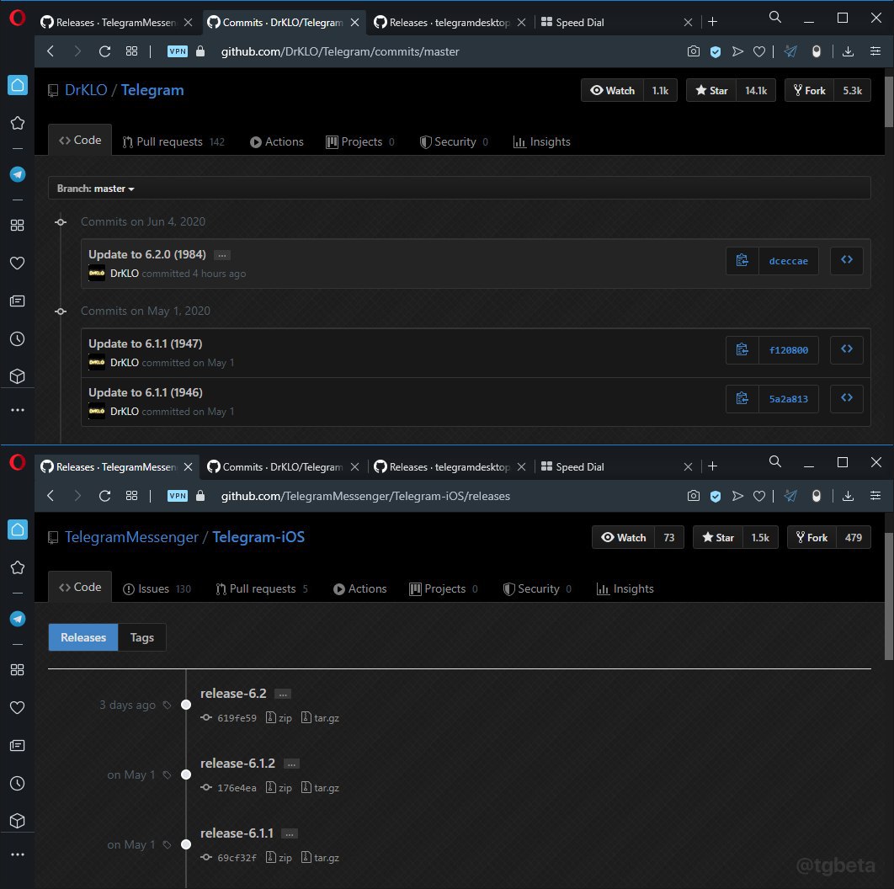Star the DrKLO/Telegram repository
Viewport: 894px width, 889px height.
point(711,90)
